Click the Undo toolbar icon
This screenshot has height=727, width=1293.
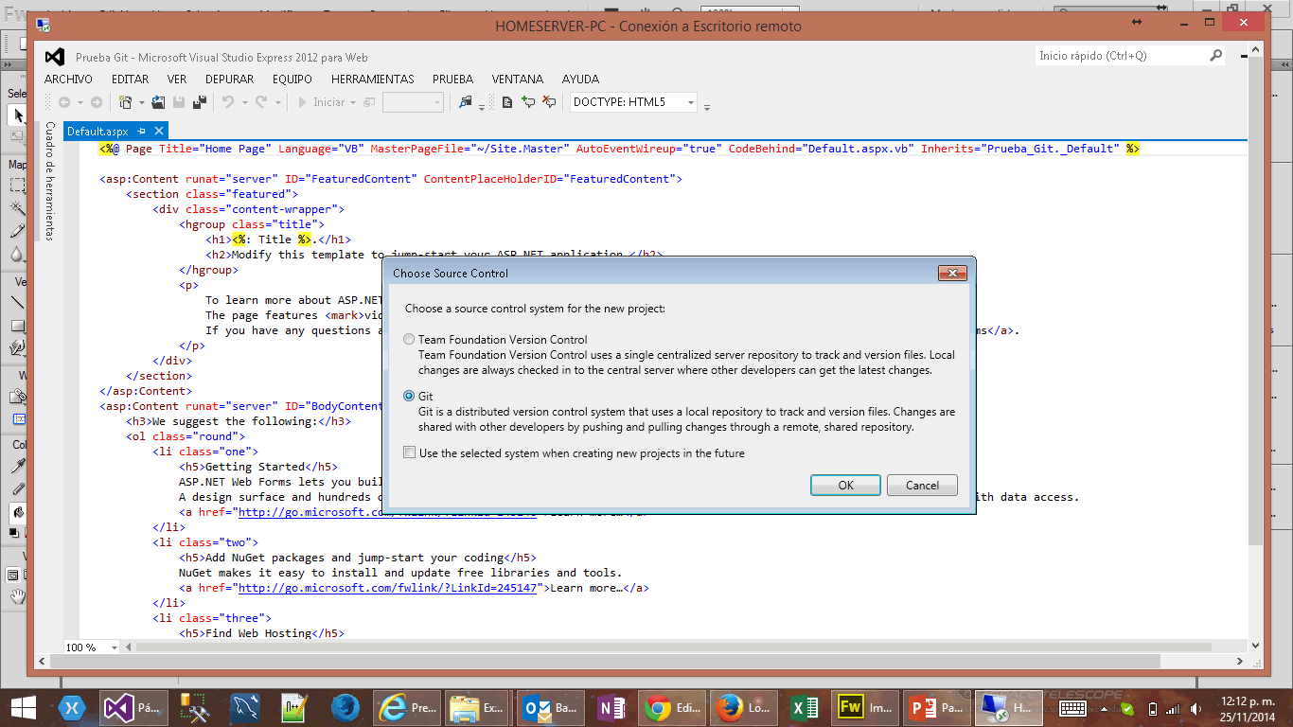pyautogui.click(x=228, y=102)
